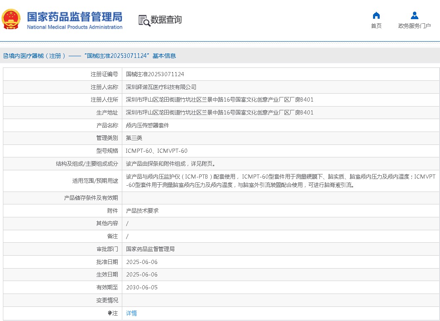Click the 国家药品监督管理局 header title

tap(74, 17)
